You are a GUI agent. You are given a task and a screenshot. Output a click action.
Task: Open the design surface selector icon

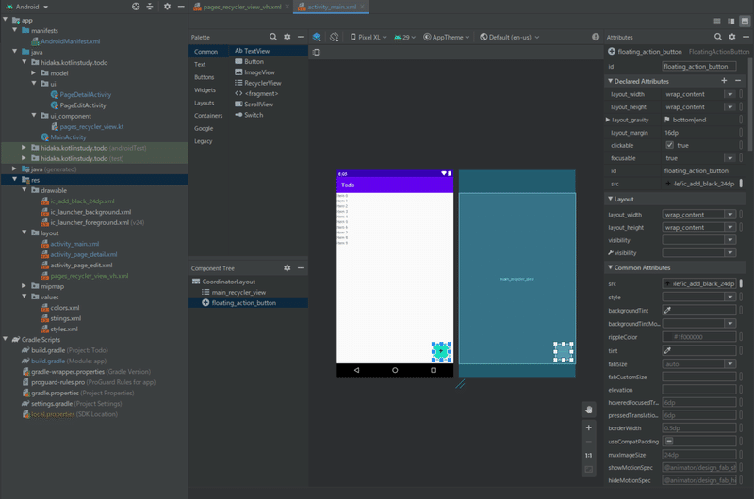317,37
